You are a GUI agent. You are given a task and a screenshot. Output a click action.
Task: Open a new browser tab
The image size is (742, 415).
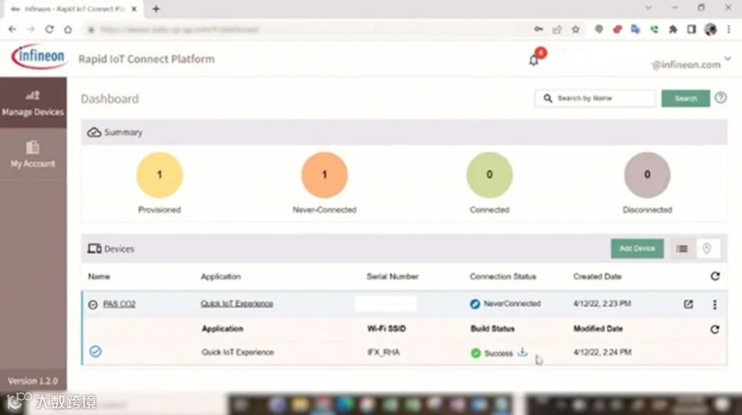156,8
